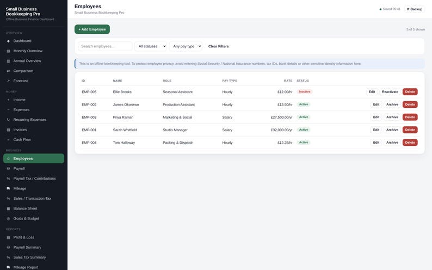Click the Goals & Budget target icon
432x270 pixels.
[x=8, y=218]
